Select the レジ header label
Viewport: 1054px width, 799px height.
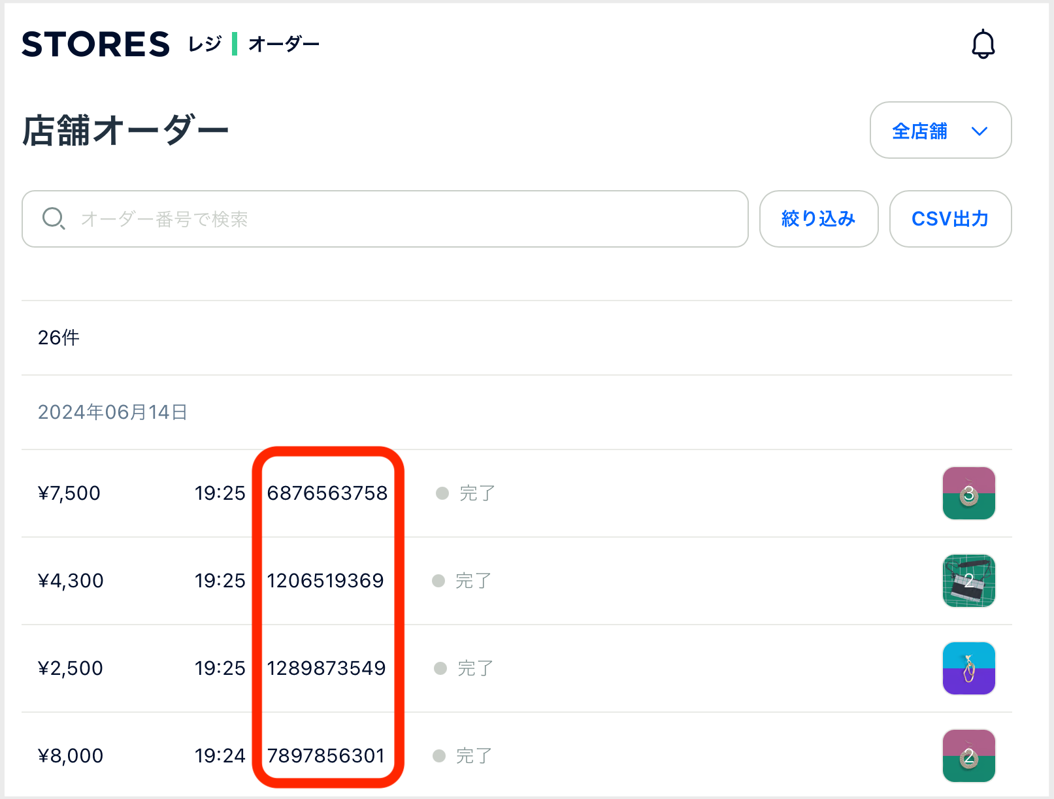tap(205, 44)
